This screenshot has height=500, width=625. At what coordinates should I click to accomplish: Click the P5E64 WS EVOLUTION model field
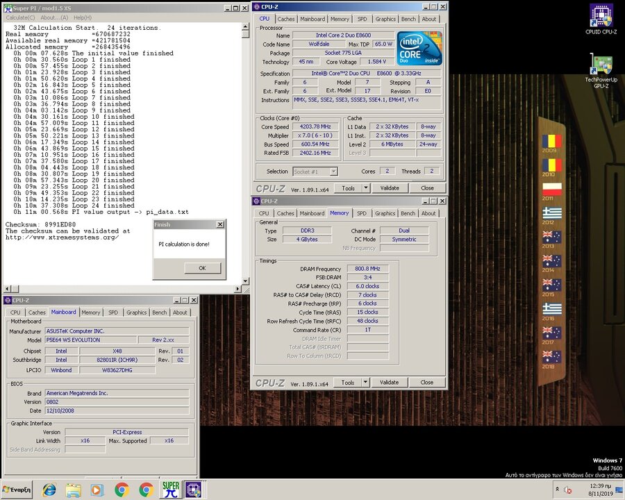click(x=90, y=340)
